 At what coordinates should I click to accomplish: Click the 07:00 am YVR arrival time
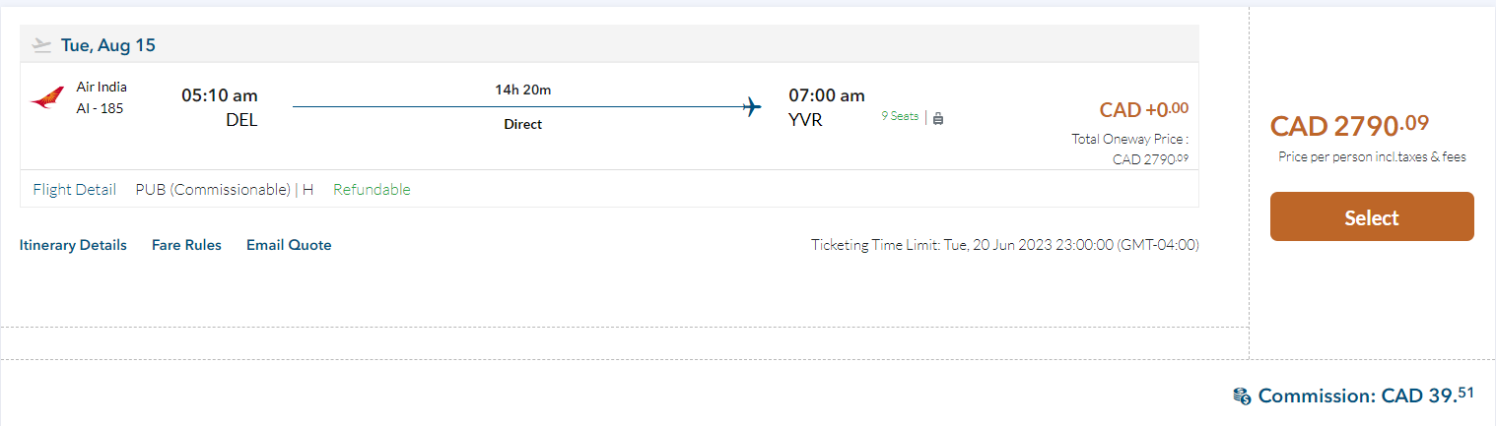[x=826, y=95]
